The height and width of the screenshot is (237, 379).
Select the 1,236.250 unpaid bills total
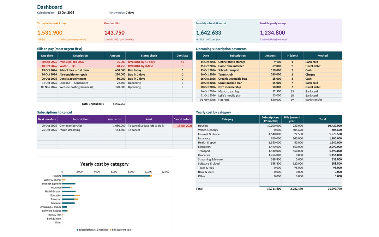(x=119, y=104)
